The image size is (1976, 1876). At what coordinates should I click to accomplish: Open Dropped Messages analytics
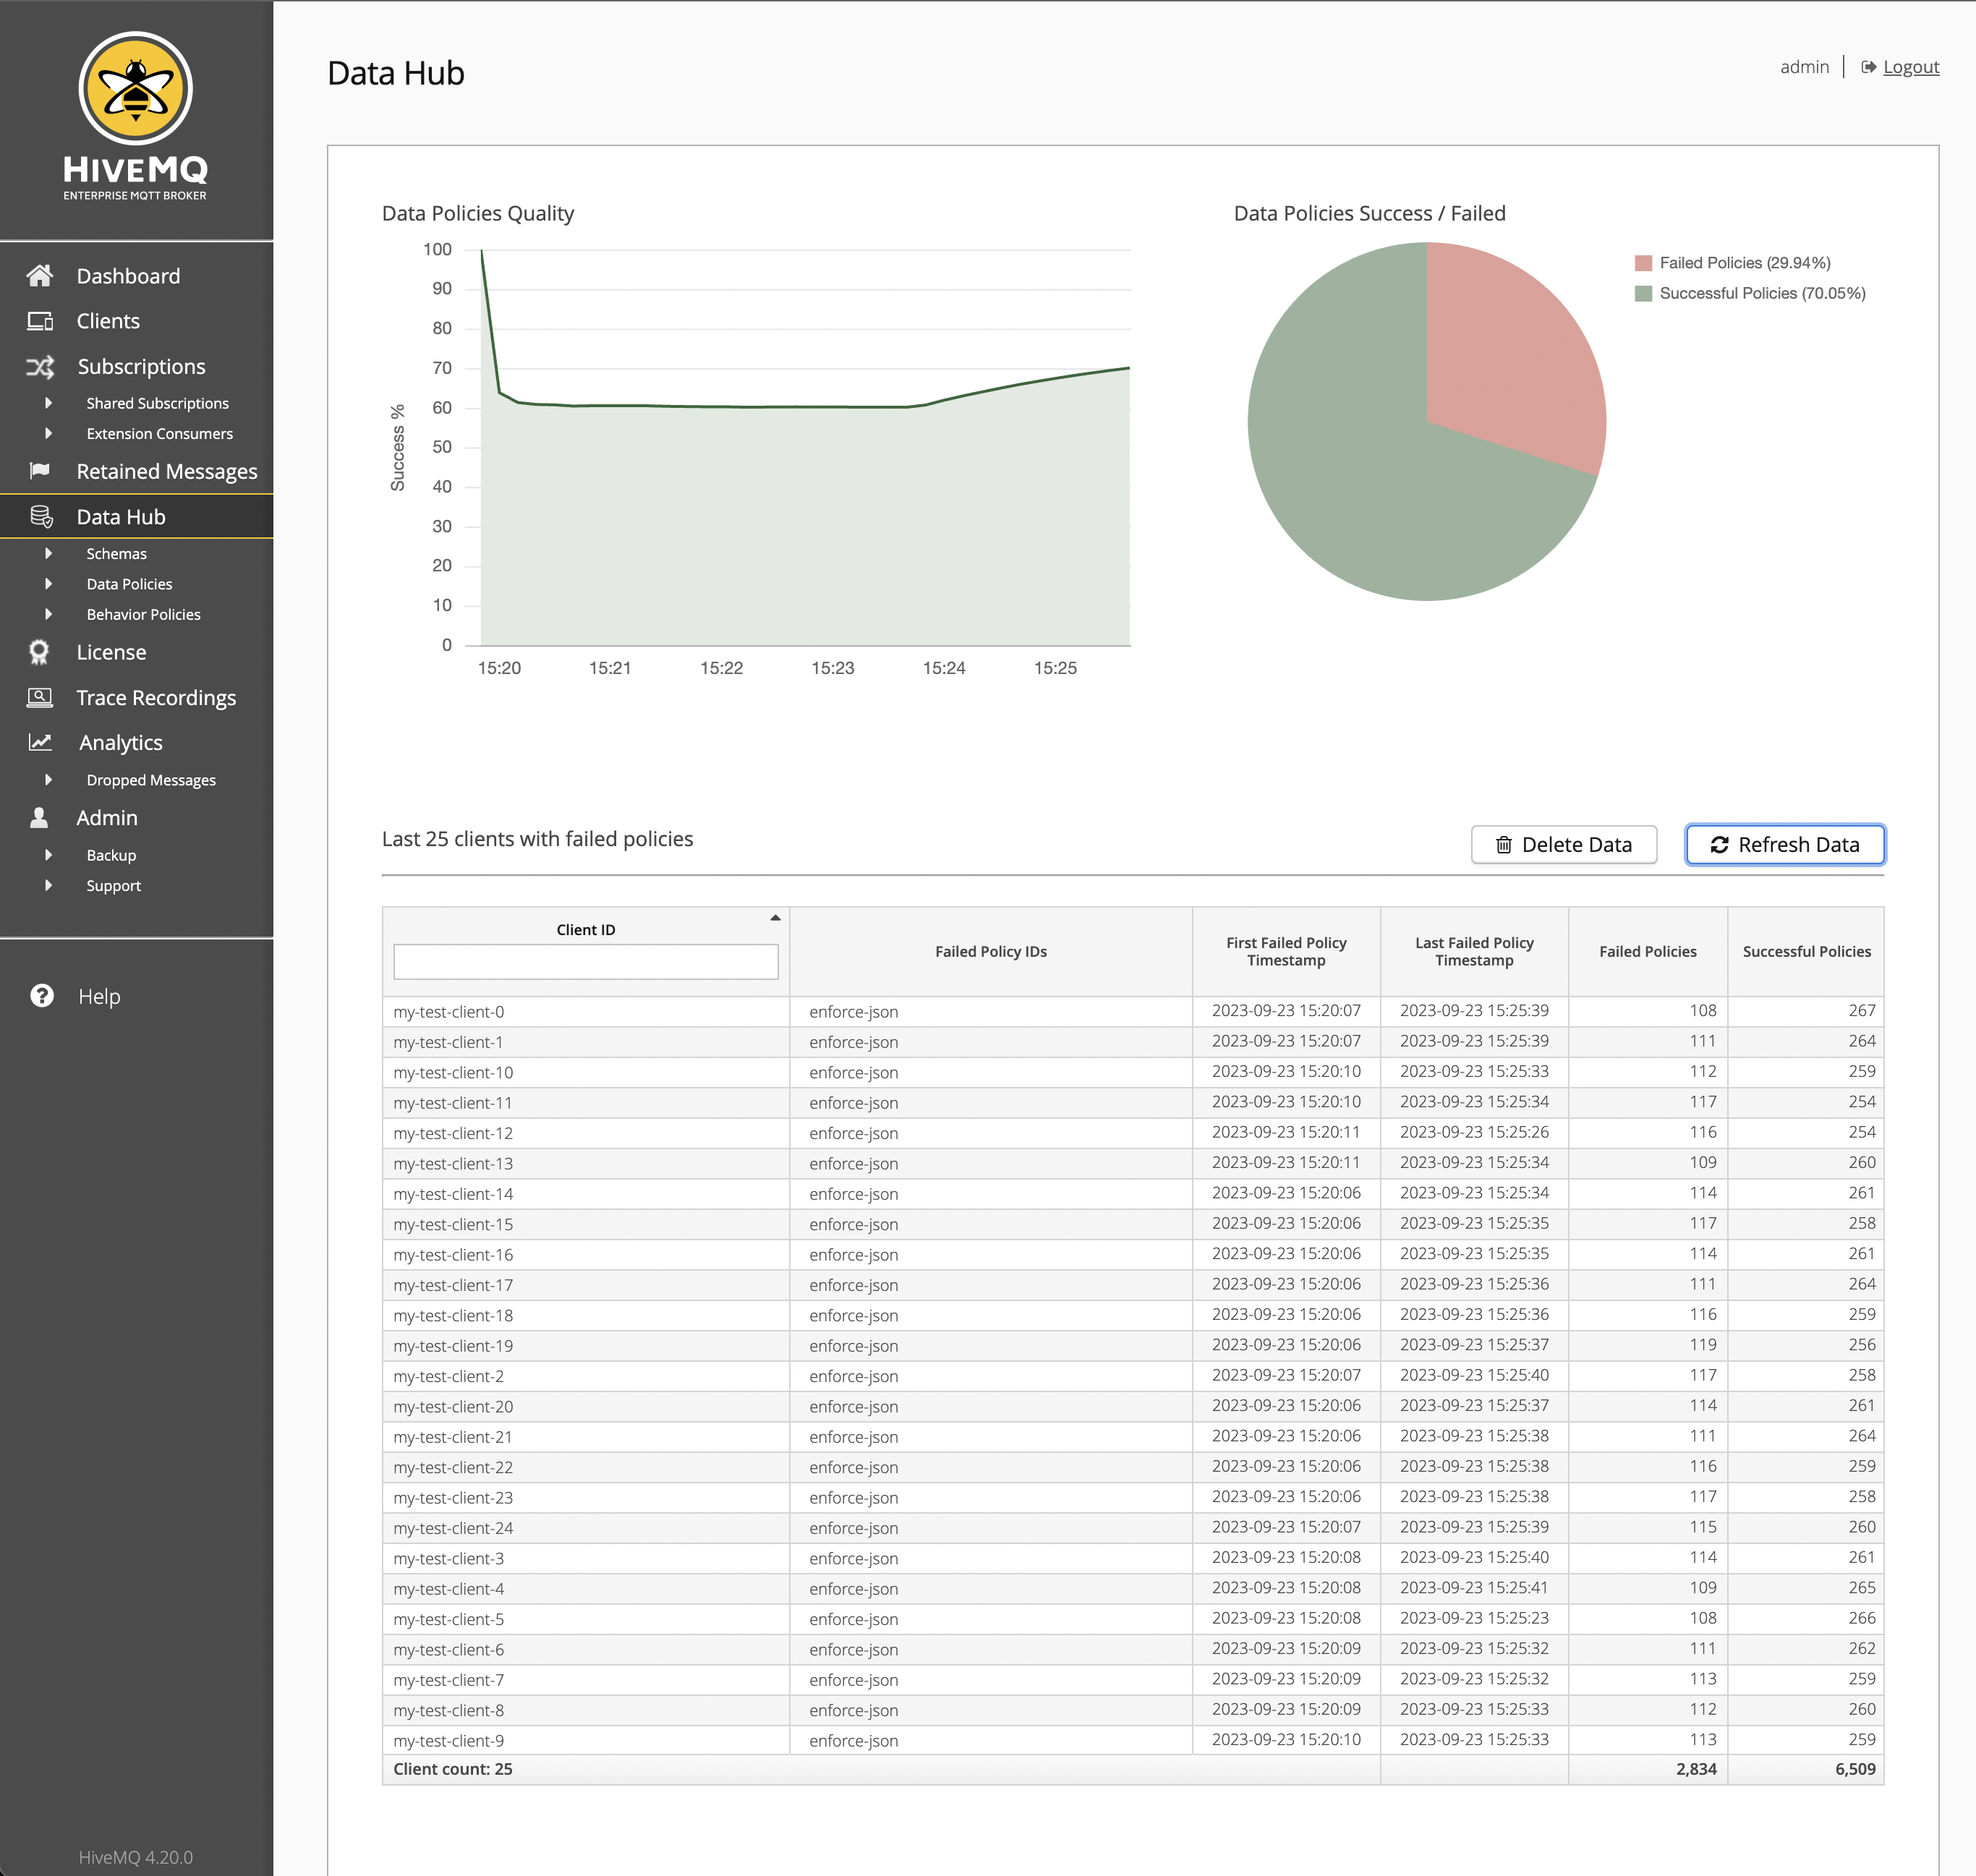point(151,780)
